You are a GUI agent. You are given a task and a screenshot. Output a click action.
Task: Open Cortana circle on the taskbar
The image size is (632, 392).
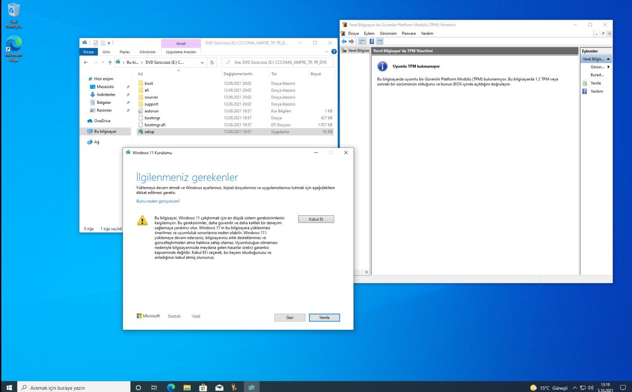click(x=138, y=388)
